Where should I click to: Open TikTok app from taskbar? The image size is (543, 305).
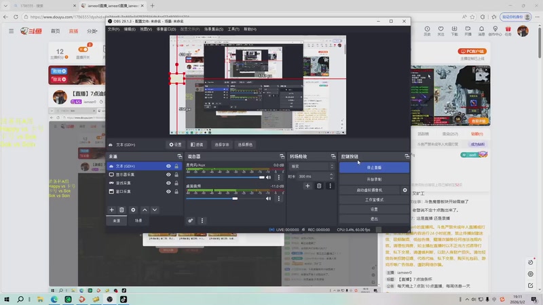[x=124, y=299]
